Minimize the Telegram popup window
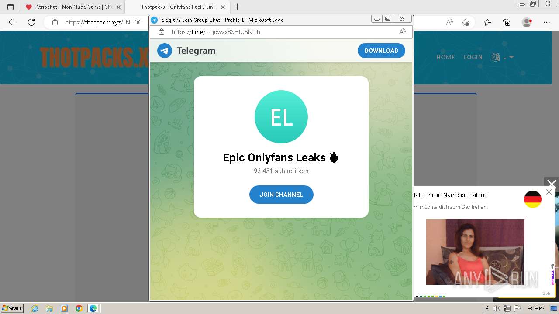 pos(377,19)
